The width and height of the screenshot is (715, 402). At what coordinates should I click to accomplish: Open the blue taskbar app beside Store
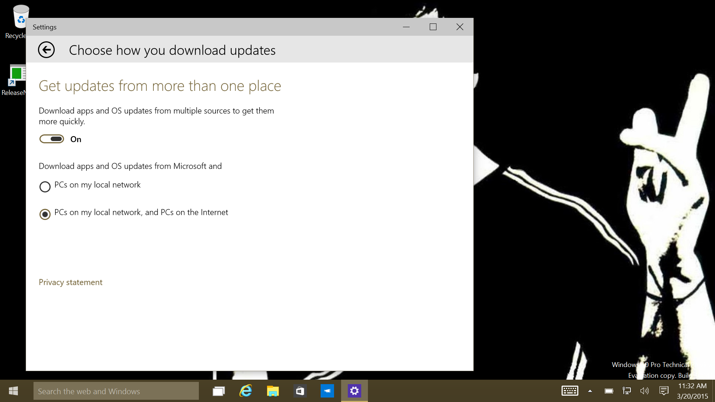click(327, 391)
